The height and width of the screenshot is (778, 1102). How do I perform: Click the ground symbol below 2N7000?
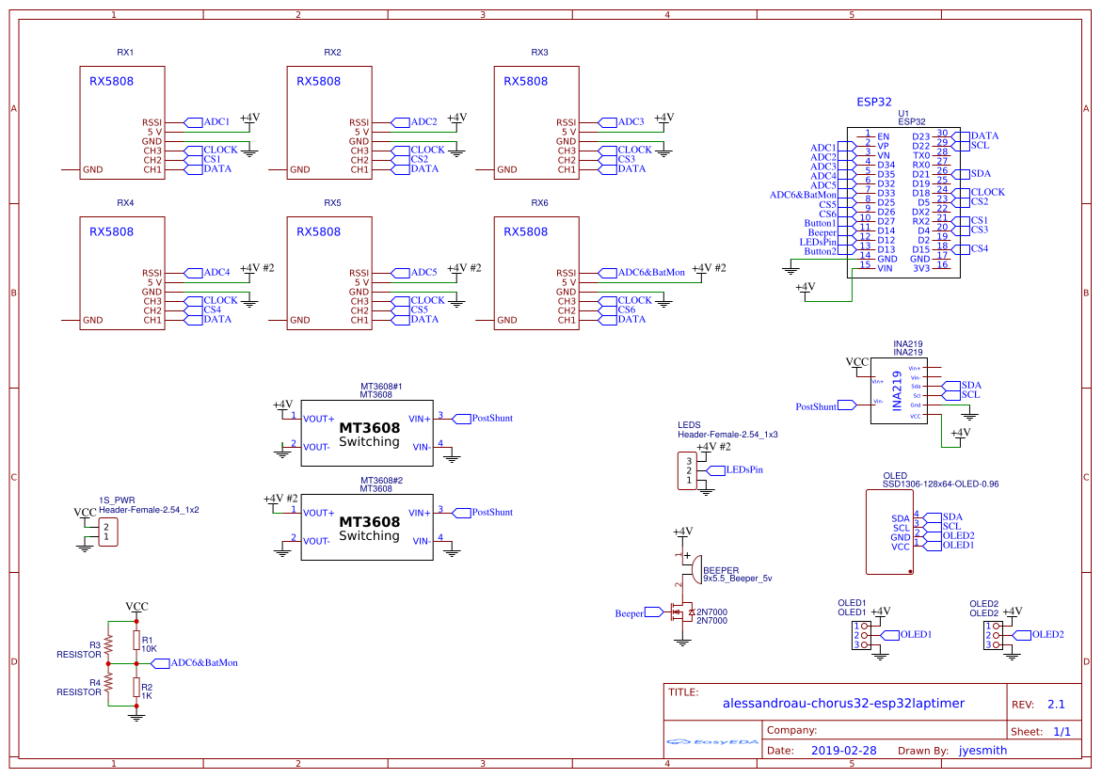click(681, 642)
